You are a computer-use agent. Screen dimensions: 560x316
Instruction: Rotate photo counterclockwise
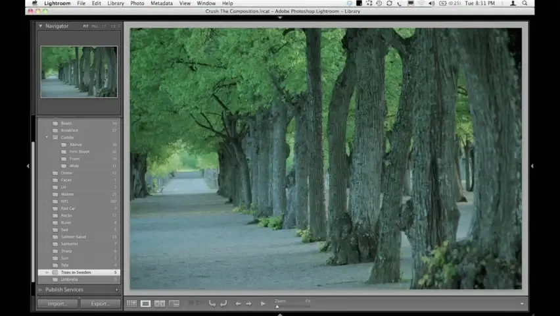(212, 303)
